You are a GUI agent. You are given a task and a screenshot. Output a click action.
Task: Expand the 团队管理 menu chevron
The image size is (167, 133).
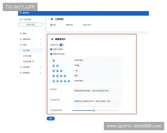click(40, 67)
